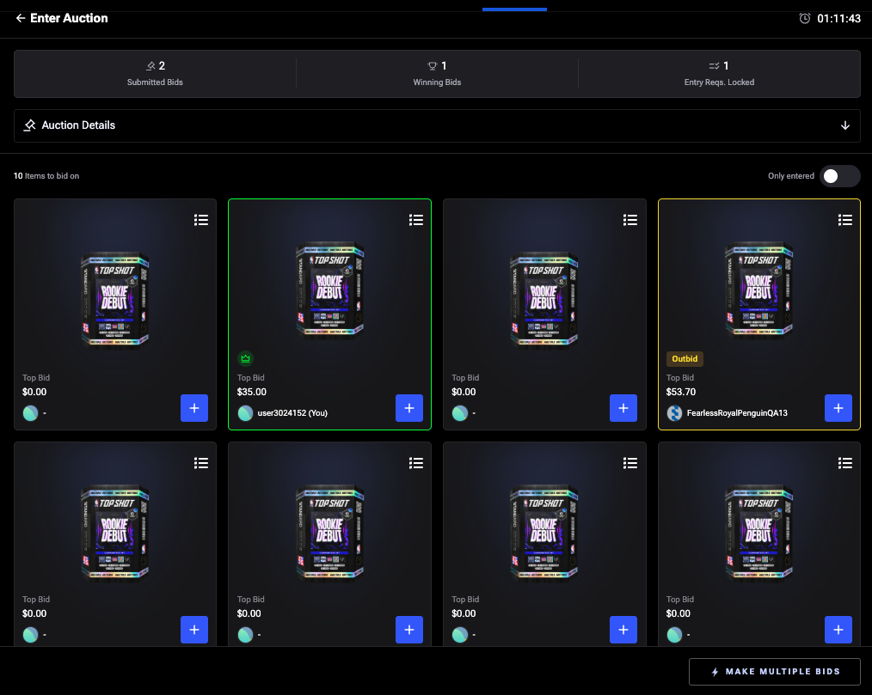The height and width of the screenshot is (695, 872).
Task: Open bid list icon on card below the $35.00 card
Action: (416, 463)
